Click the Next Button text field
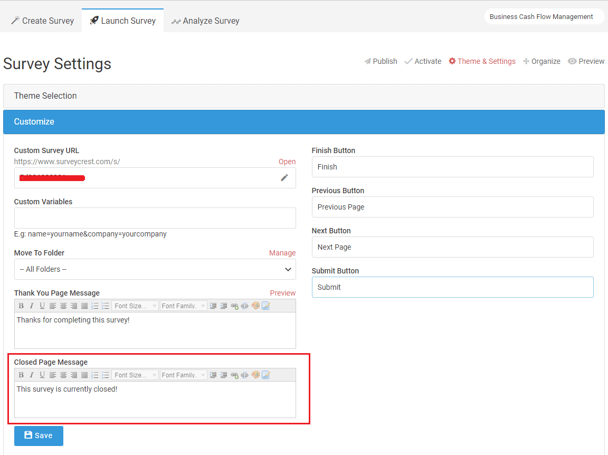 452,247
